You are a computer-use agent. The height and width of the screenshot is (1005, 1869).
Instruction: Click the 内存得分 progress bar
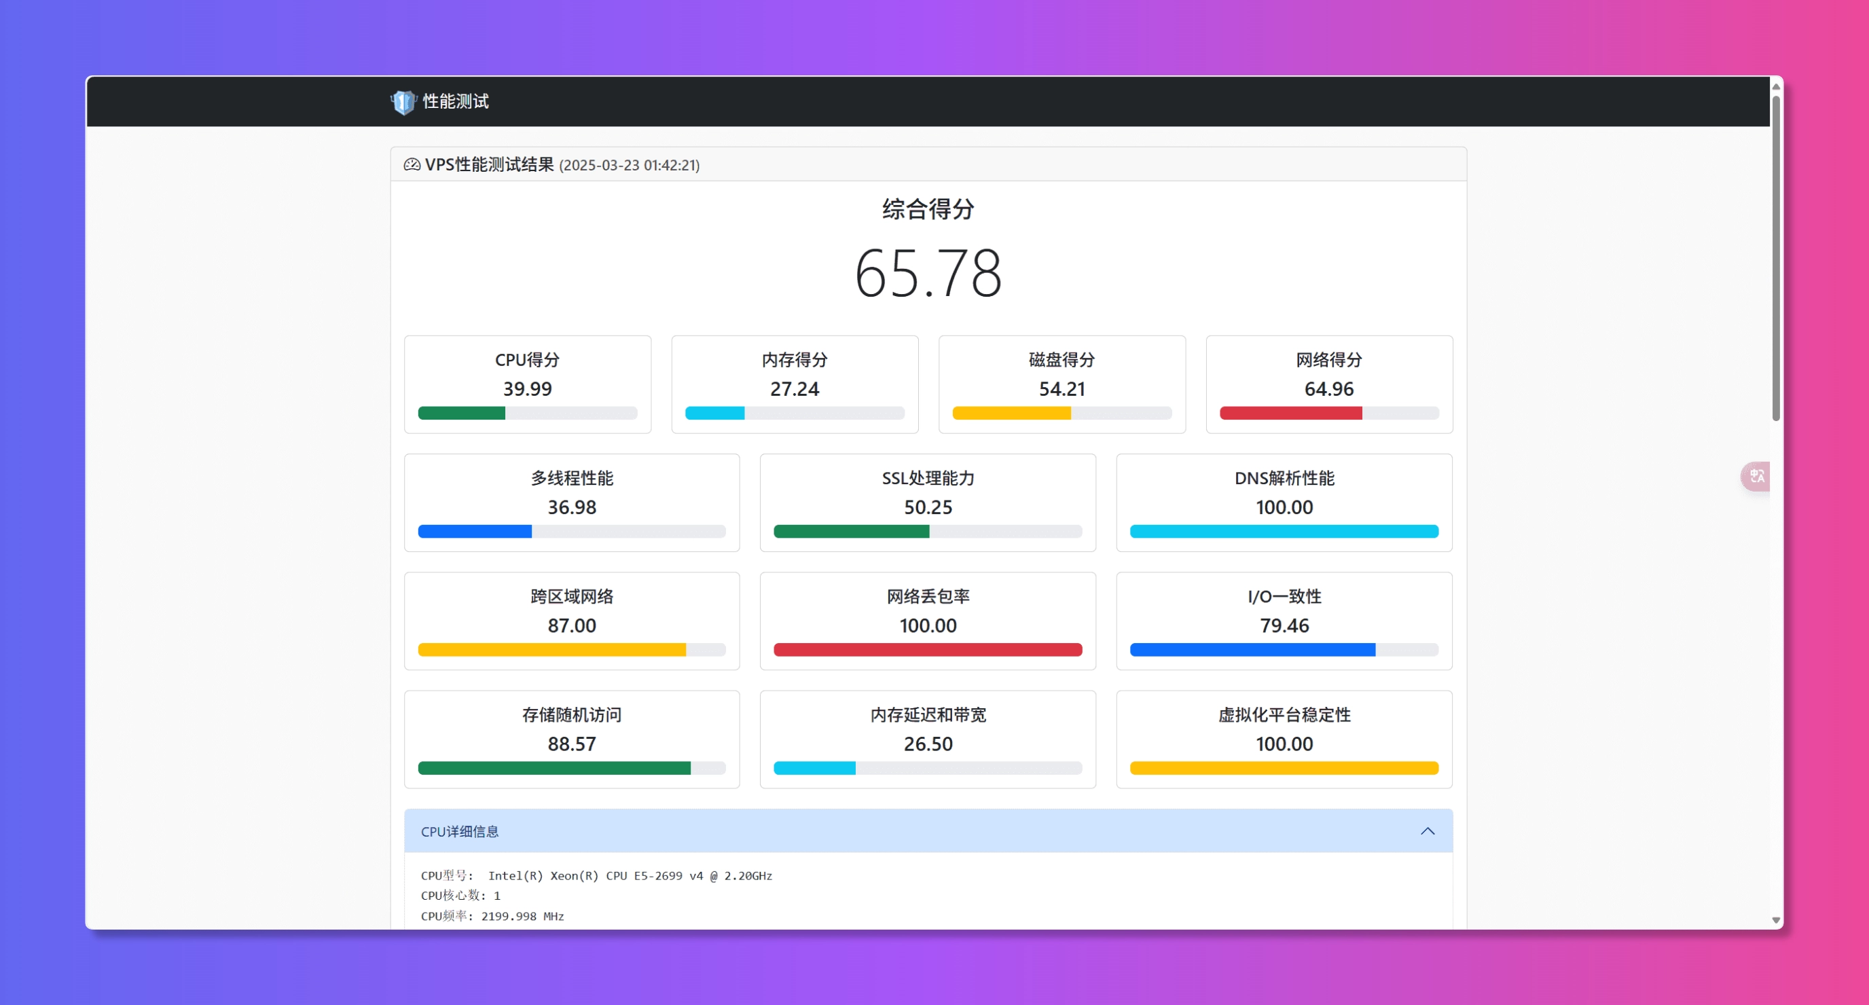pyautogui.click(x=795, y=413)
